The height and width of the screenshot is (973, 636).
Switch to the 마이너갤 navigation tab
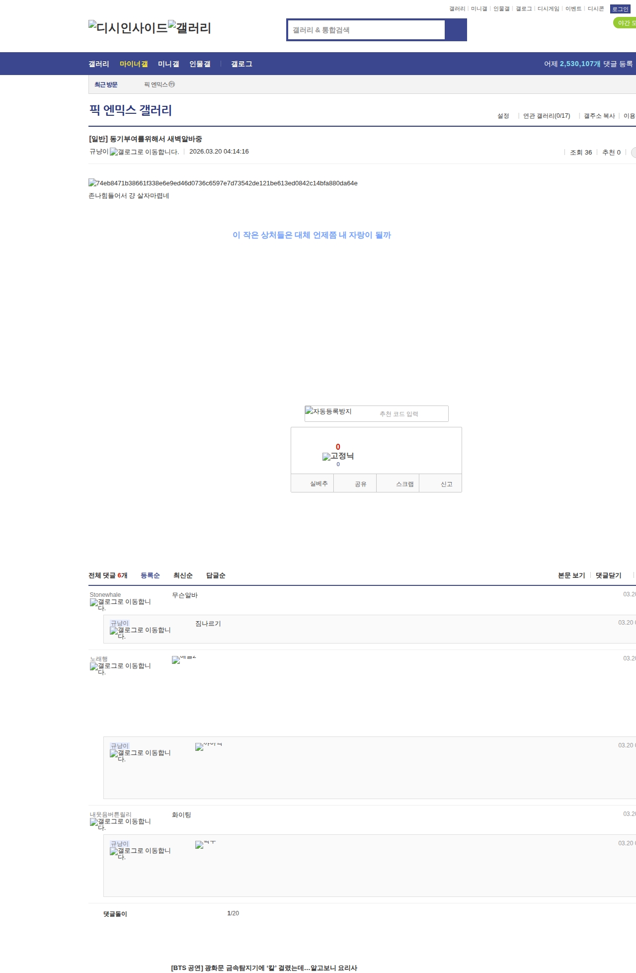coord(134,64)
